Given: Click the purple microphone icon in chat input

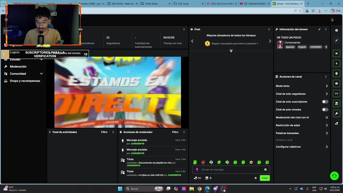Looking at the screenshot, I should point(197,169).
